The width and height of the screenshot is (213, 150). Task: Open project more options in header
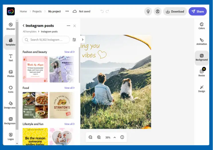(x=67, y=11)
